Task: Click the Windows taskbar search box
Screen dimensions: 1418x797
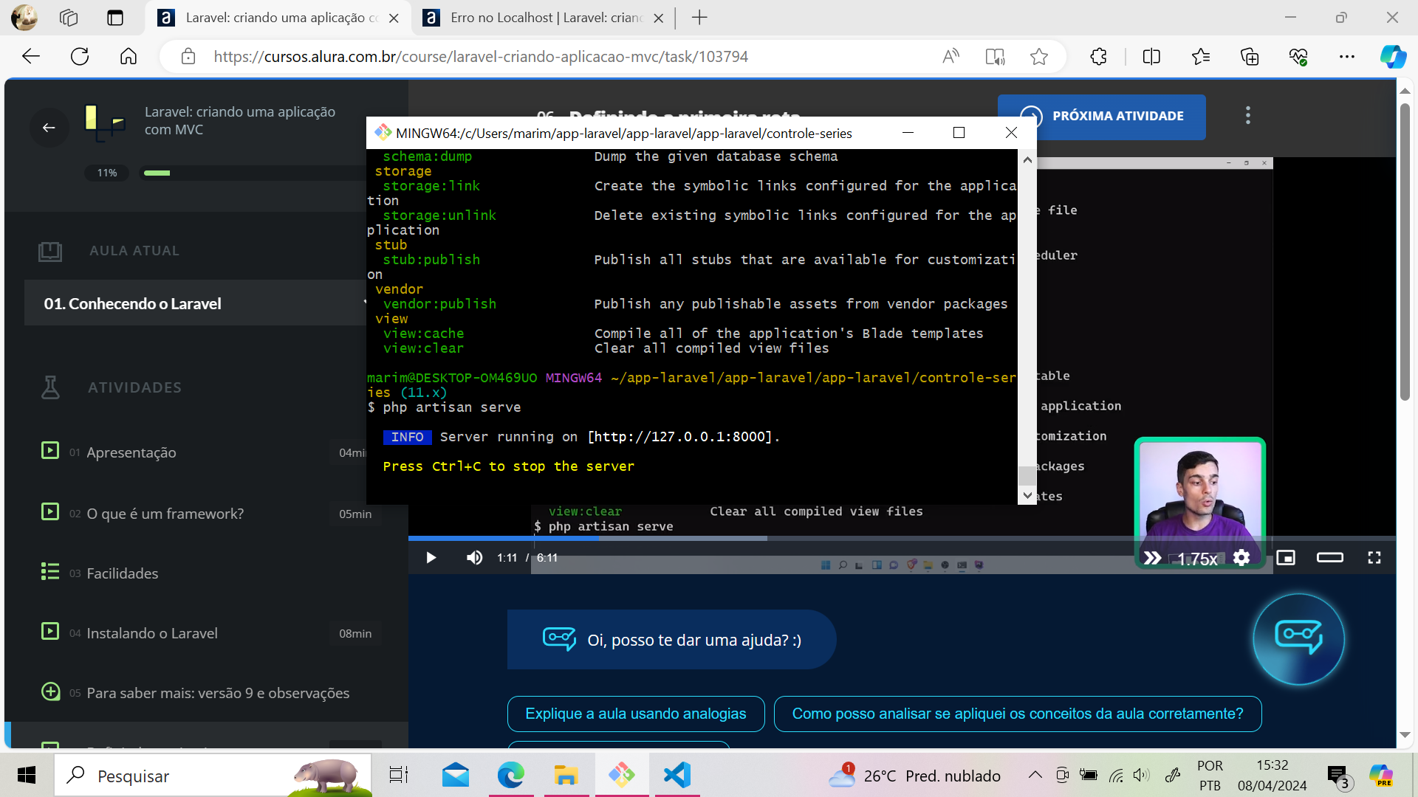Action: [x=213, y=776]
